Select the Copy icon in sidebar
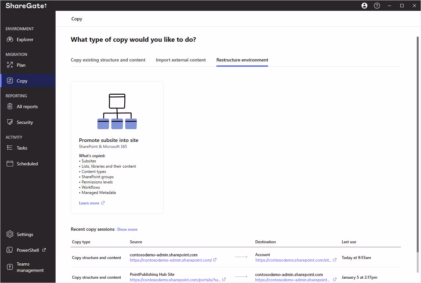The height and width of the screenshot is (283, 421). tap(10, 81)
